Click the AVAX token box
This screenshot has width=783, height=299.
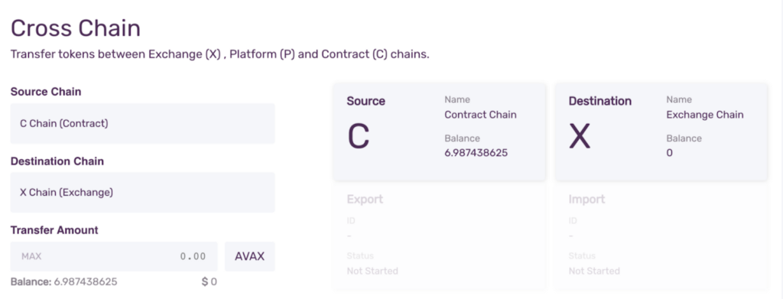click(250, 257)
